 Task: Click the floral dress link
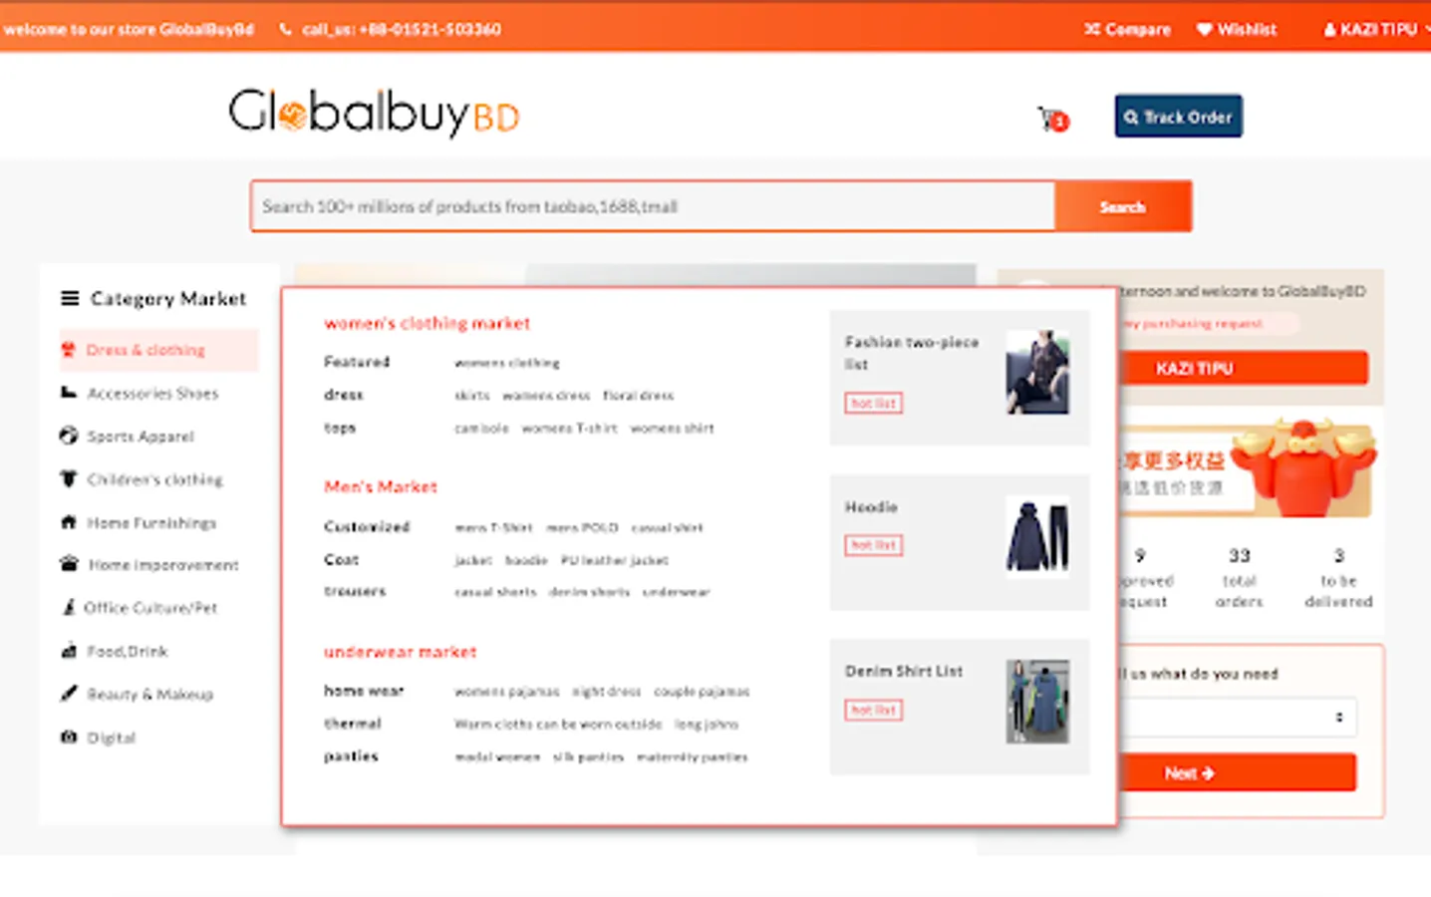639,396
